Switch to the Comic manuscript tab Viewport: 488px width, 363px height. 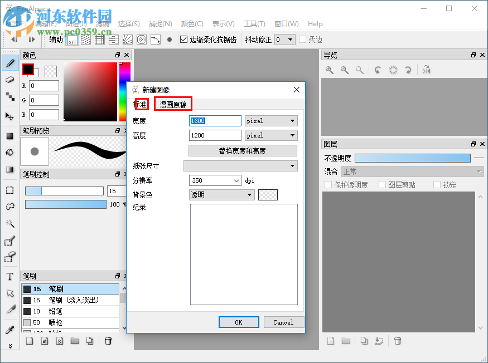coord(174,104)
